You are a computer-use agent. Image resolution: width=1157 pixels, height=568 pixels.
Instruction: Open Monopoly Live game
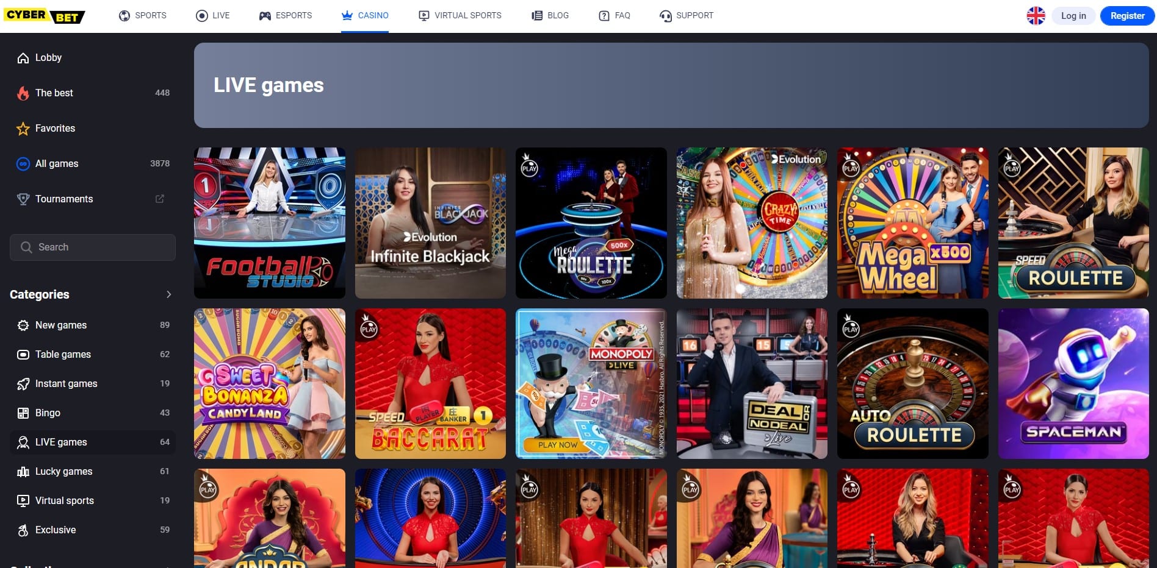pyautogui.click(x=591, y=384)
